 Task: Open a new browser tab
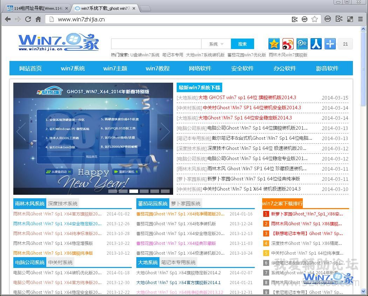pyautogui.click(x=145, y=9)
